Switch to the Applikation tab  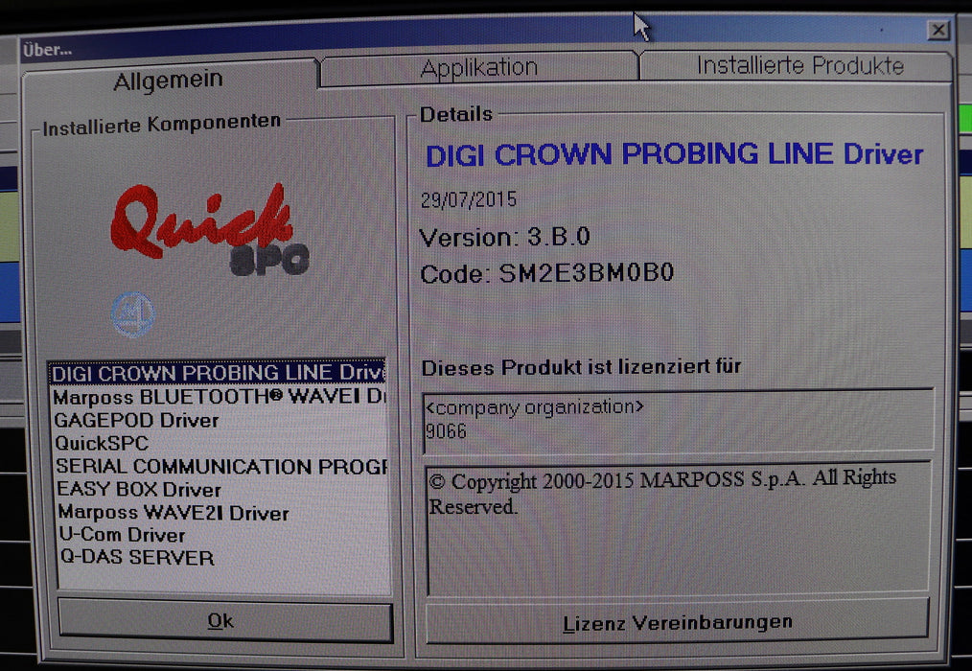point(478,68)
